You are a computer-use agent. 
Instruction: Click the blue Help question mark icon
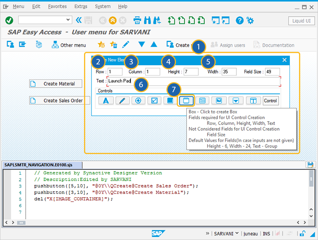239,20
